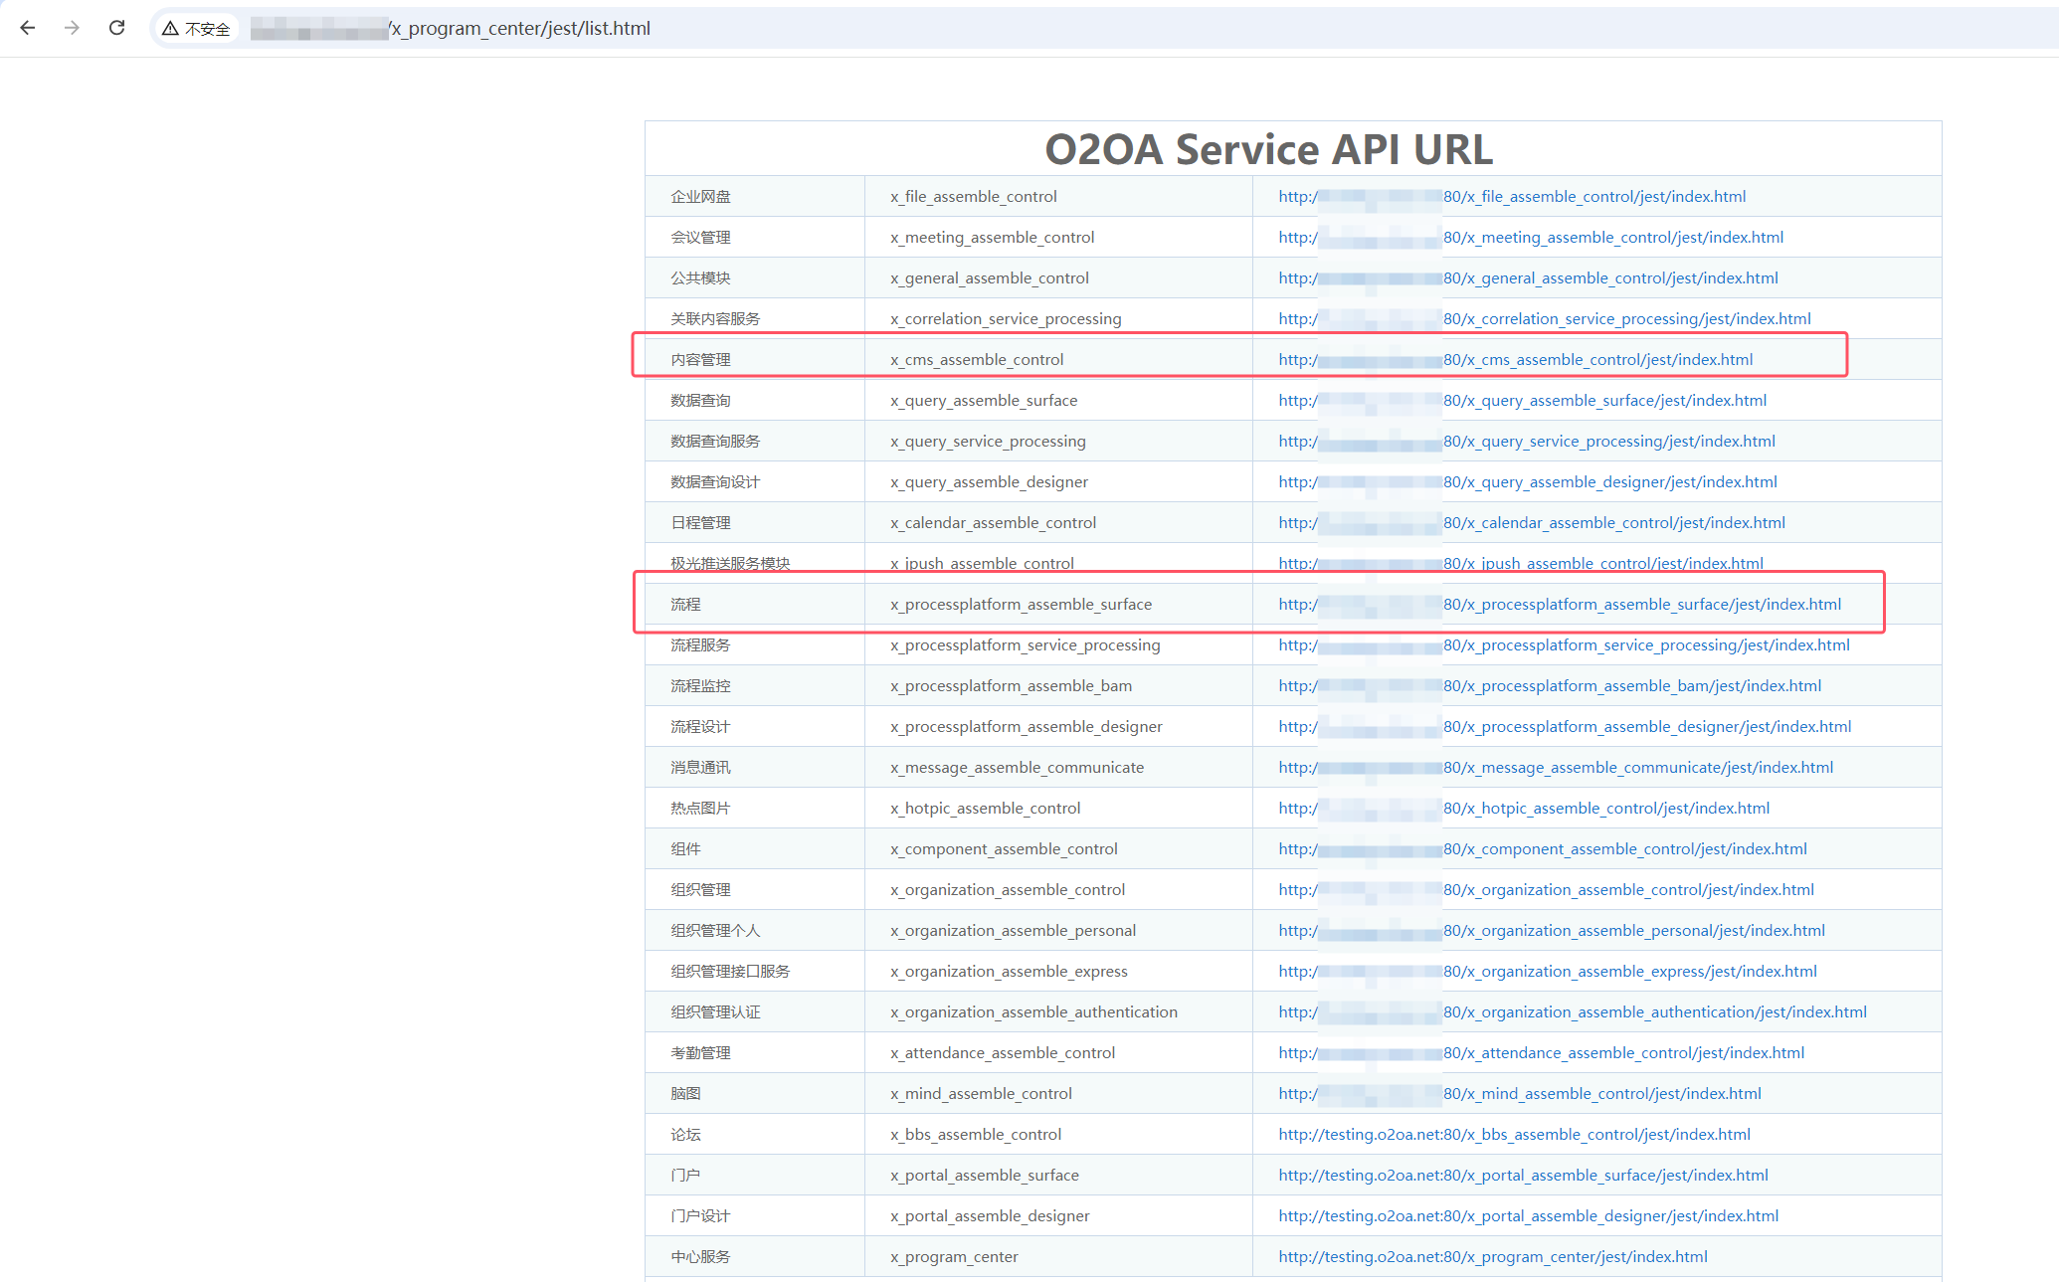Click the browser forward arrow

pyautogui.click(x=72, y=28)
